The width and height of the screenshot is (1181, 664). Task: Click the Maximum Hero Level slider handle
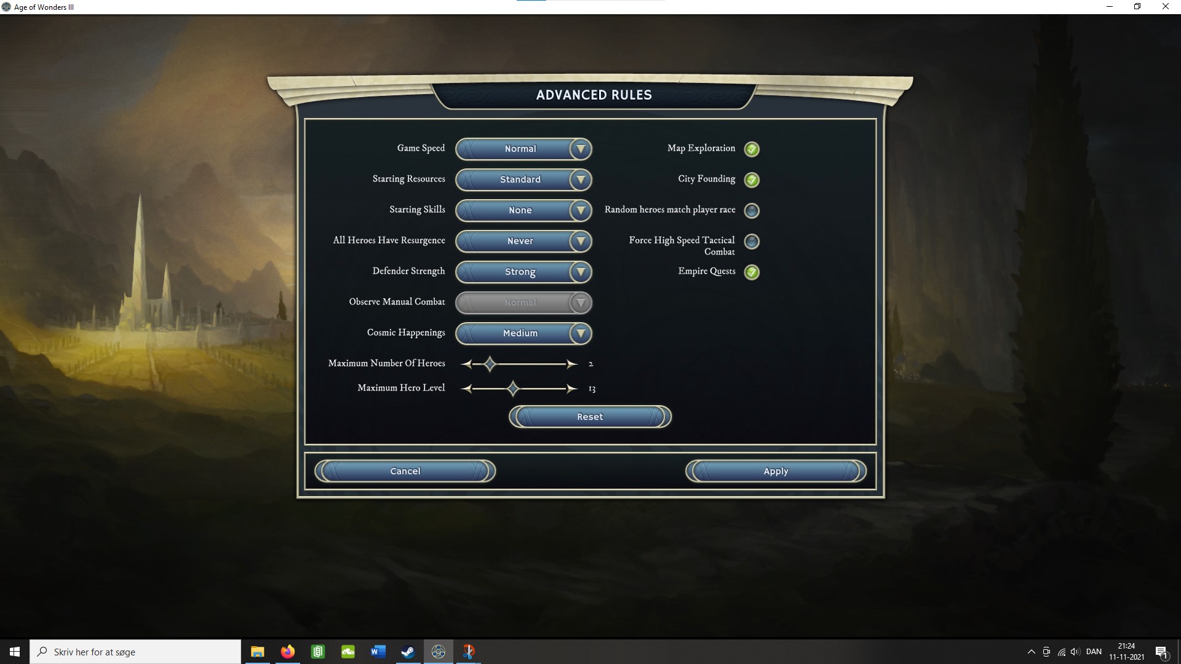coord(513,389)
